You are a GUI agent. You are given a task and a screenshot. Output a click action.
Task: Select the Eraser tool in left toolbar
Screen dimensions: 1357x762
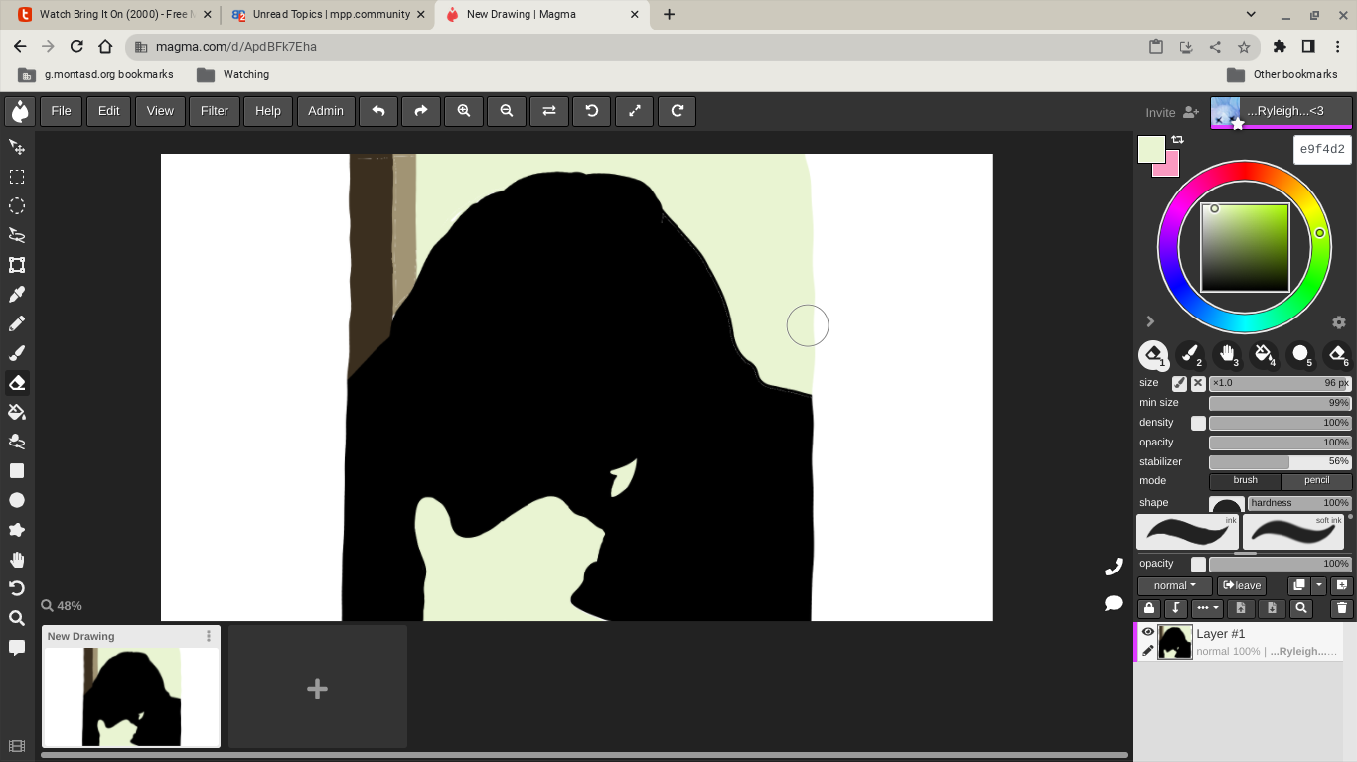tap(17, 383)
